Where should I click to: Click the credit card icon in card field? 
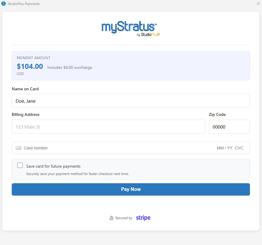(x=18, y=148)
